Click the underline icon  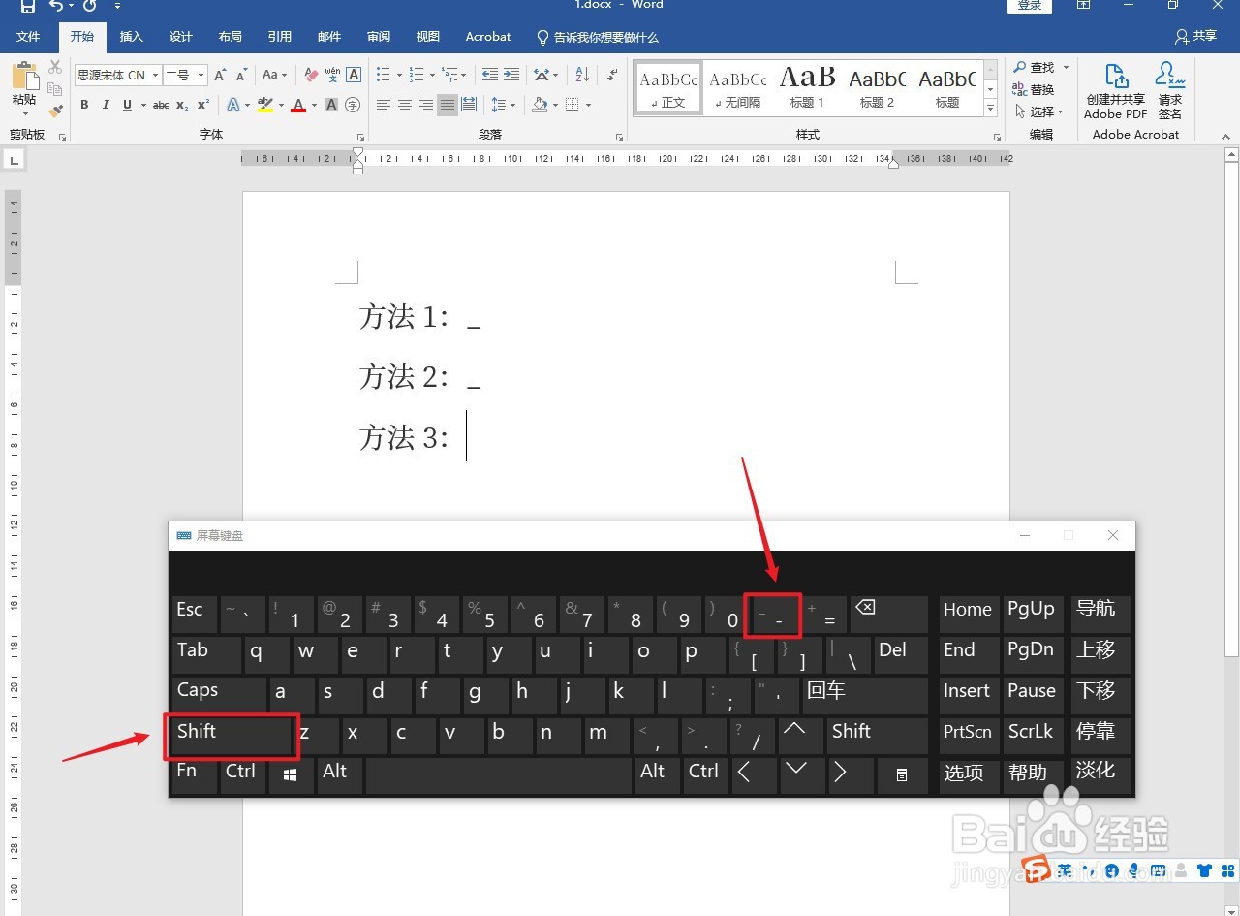point(127,104)
